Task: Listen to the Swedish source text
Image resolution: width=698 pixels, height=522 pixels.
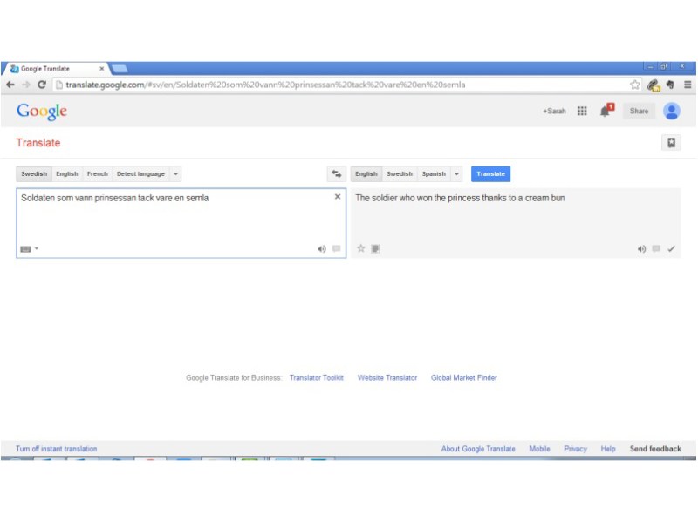Action: (322, 249)
